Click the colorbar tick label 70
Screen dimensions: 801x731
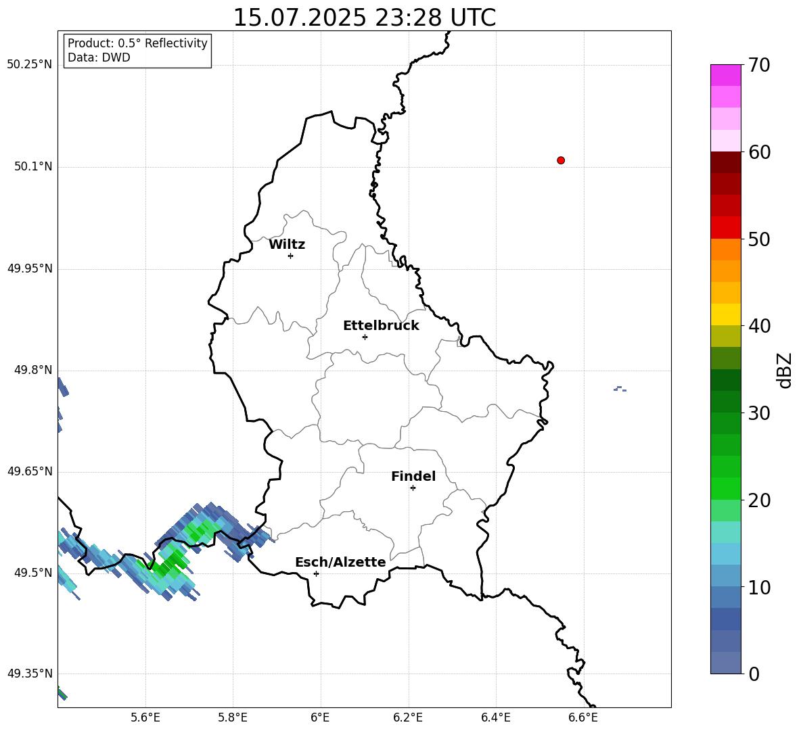coord(759,66)
